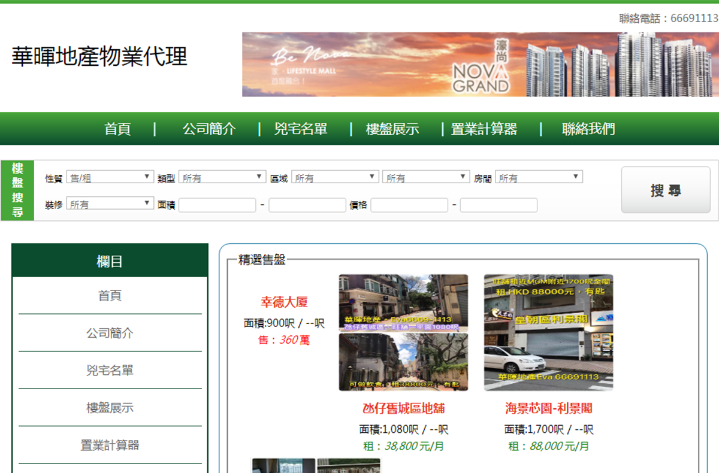Expand the 類型 dropdown
Viewport: 719px width, 473px height.
222,177
